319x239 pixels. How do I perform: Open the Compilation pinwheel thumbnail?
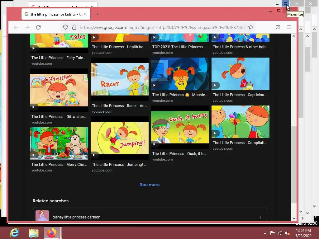pyautogui.click(x=240, y=122)
